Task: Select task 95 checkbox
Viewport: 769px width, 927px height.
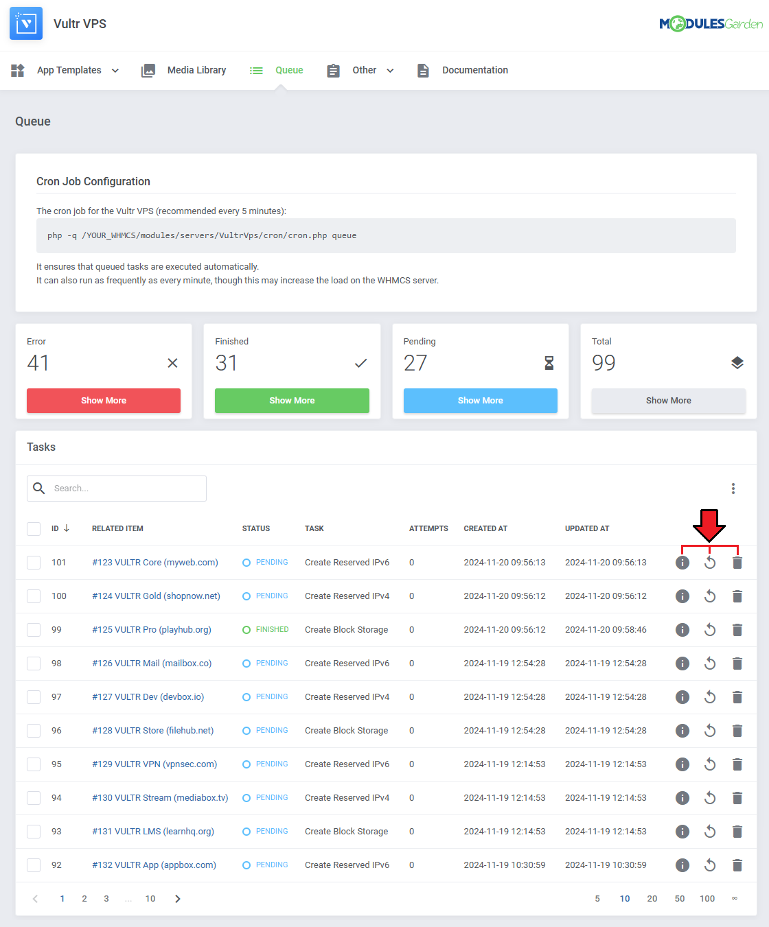Action: (34, 764)
